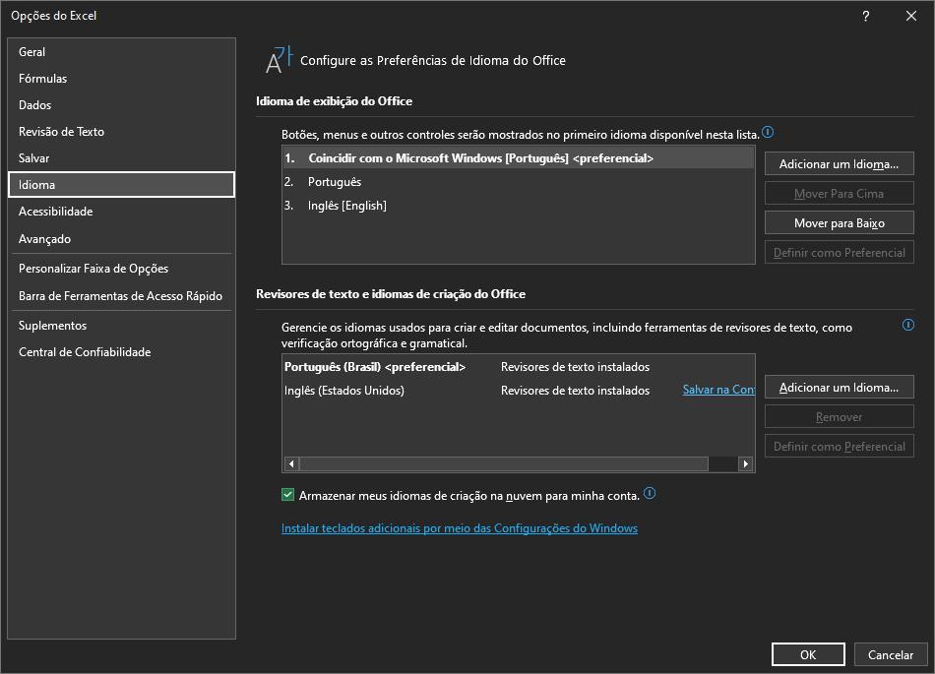The image size is (935, 674).
Task: Click the horizontal scrollbar thumb in authoring list
Action: (504, 463)
